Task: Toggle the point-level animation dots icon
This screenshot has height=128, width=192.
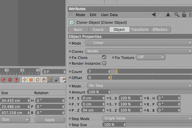Action: [x=50, y=80]
